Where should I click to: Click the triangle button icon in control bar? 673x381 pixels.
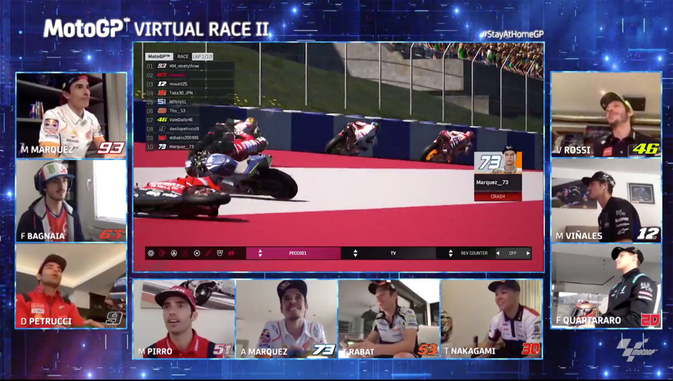point(174,253)
